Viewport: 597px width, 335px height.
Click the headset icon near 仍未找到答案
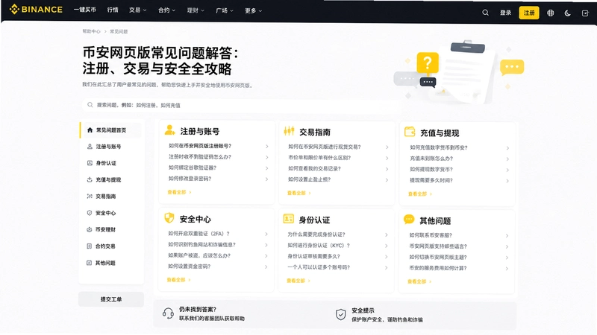click(168, 313)
